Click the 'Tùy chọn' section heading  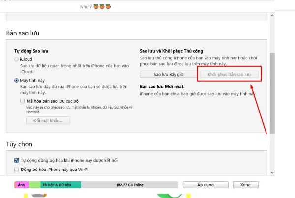click(19, 144)
